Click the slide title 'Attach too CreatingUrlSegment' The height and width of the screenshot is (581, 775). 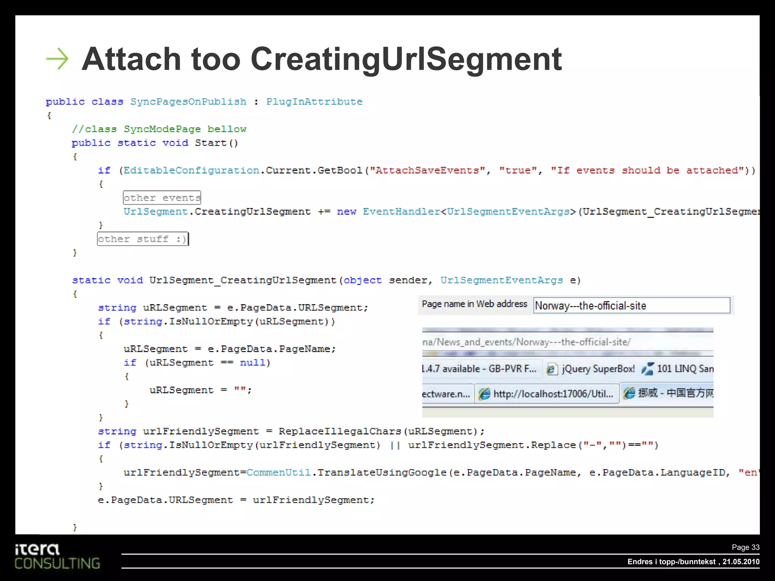pyautogui.click(x=322, y=59)
